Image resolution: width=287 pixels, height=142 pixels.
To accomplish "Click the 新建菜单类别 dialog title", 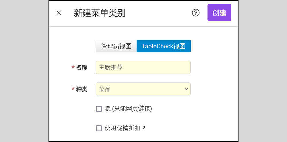I will 100,13.
